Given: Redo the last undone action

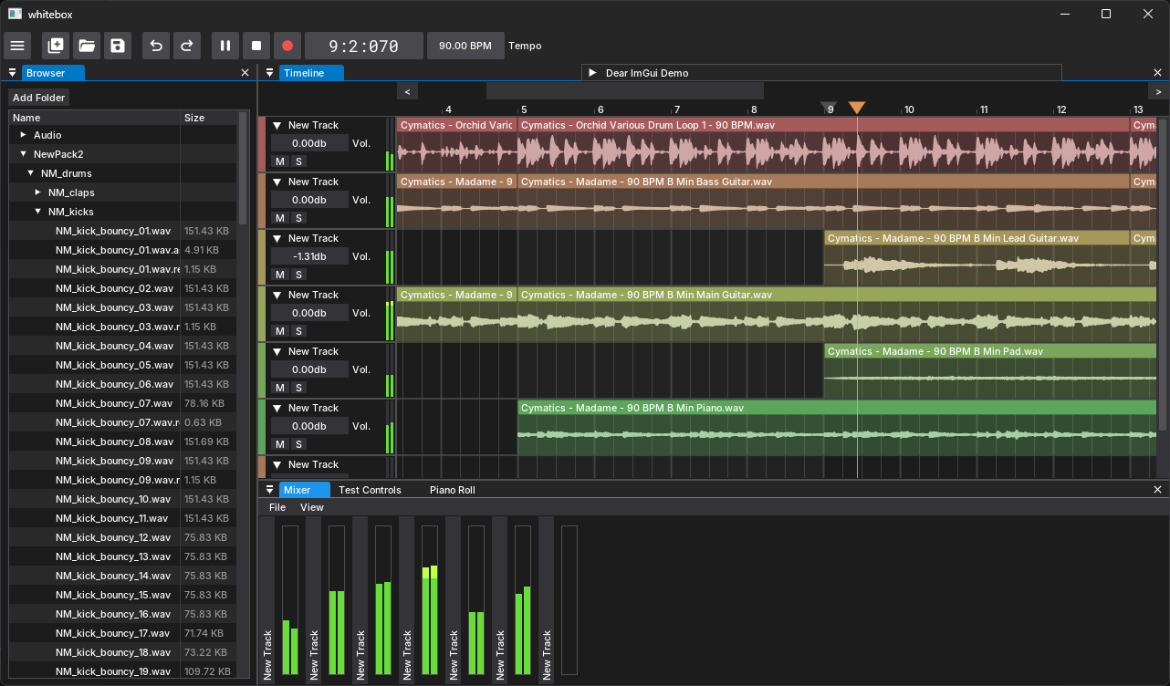Looking at the screenshot, I should click(187, 46).
